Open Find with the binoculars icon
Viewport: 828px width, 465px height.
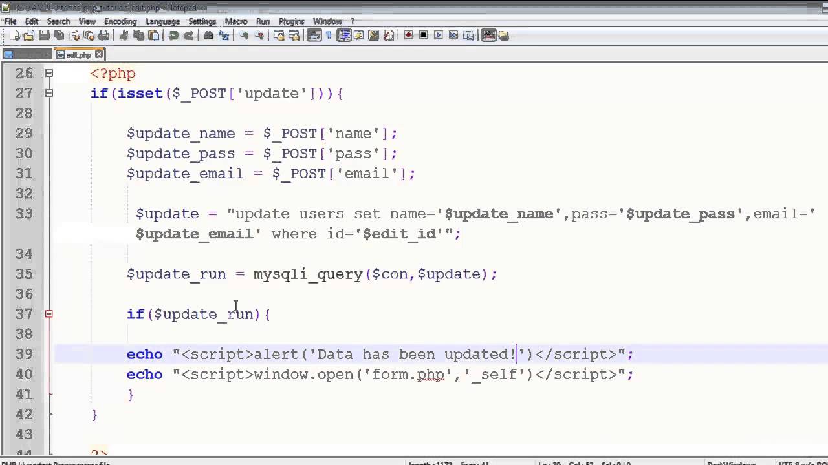pyautogui.click(x=208, y=36)
